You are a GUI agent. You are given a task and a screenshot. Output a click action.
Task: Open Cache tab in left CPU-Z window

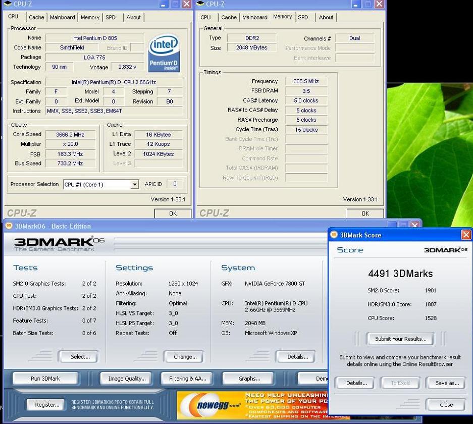[x=36, y=18]
